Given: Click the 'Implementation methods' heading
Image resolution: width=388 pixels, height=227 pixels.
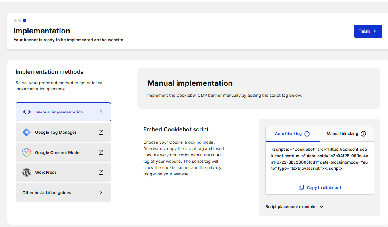Looking at the screenshot, I should click(49, 72).
